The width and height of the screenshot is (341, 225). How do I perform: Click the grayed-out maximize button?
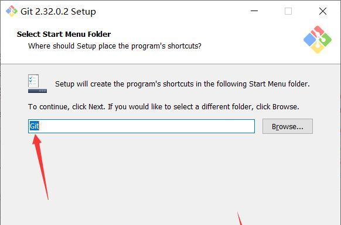tap(288, 11)
